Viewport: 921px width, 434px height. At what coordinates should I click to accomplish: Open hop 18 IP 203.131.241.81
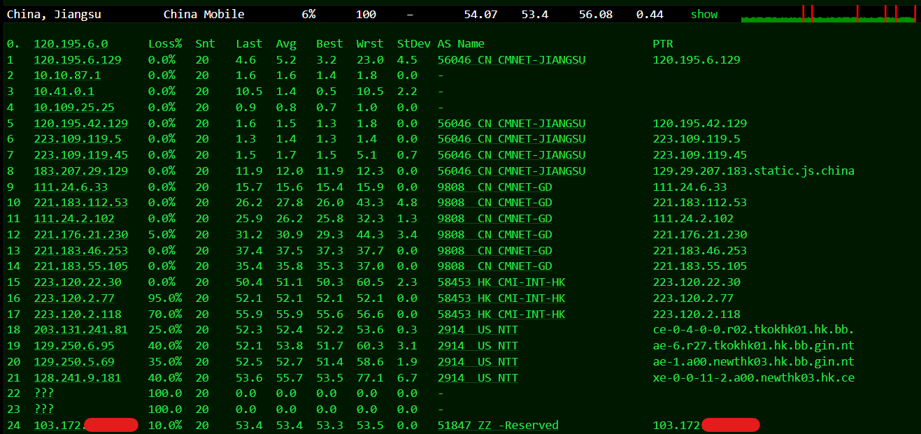(81, 330)
